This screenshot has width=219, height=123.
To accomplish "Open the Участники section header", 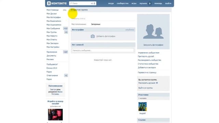I will 153,95.
